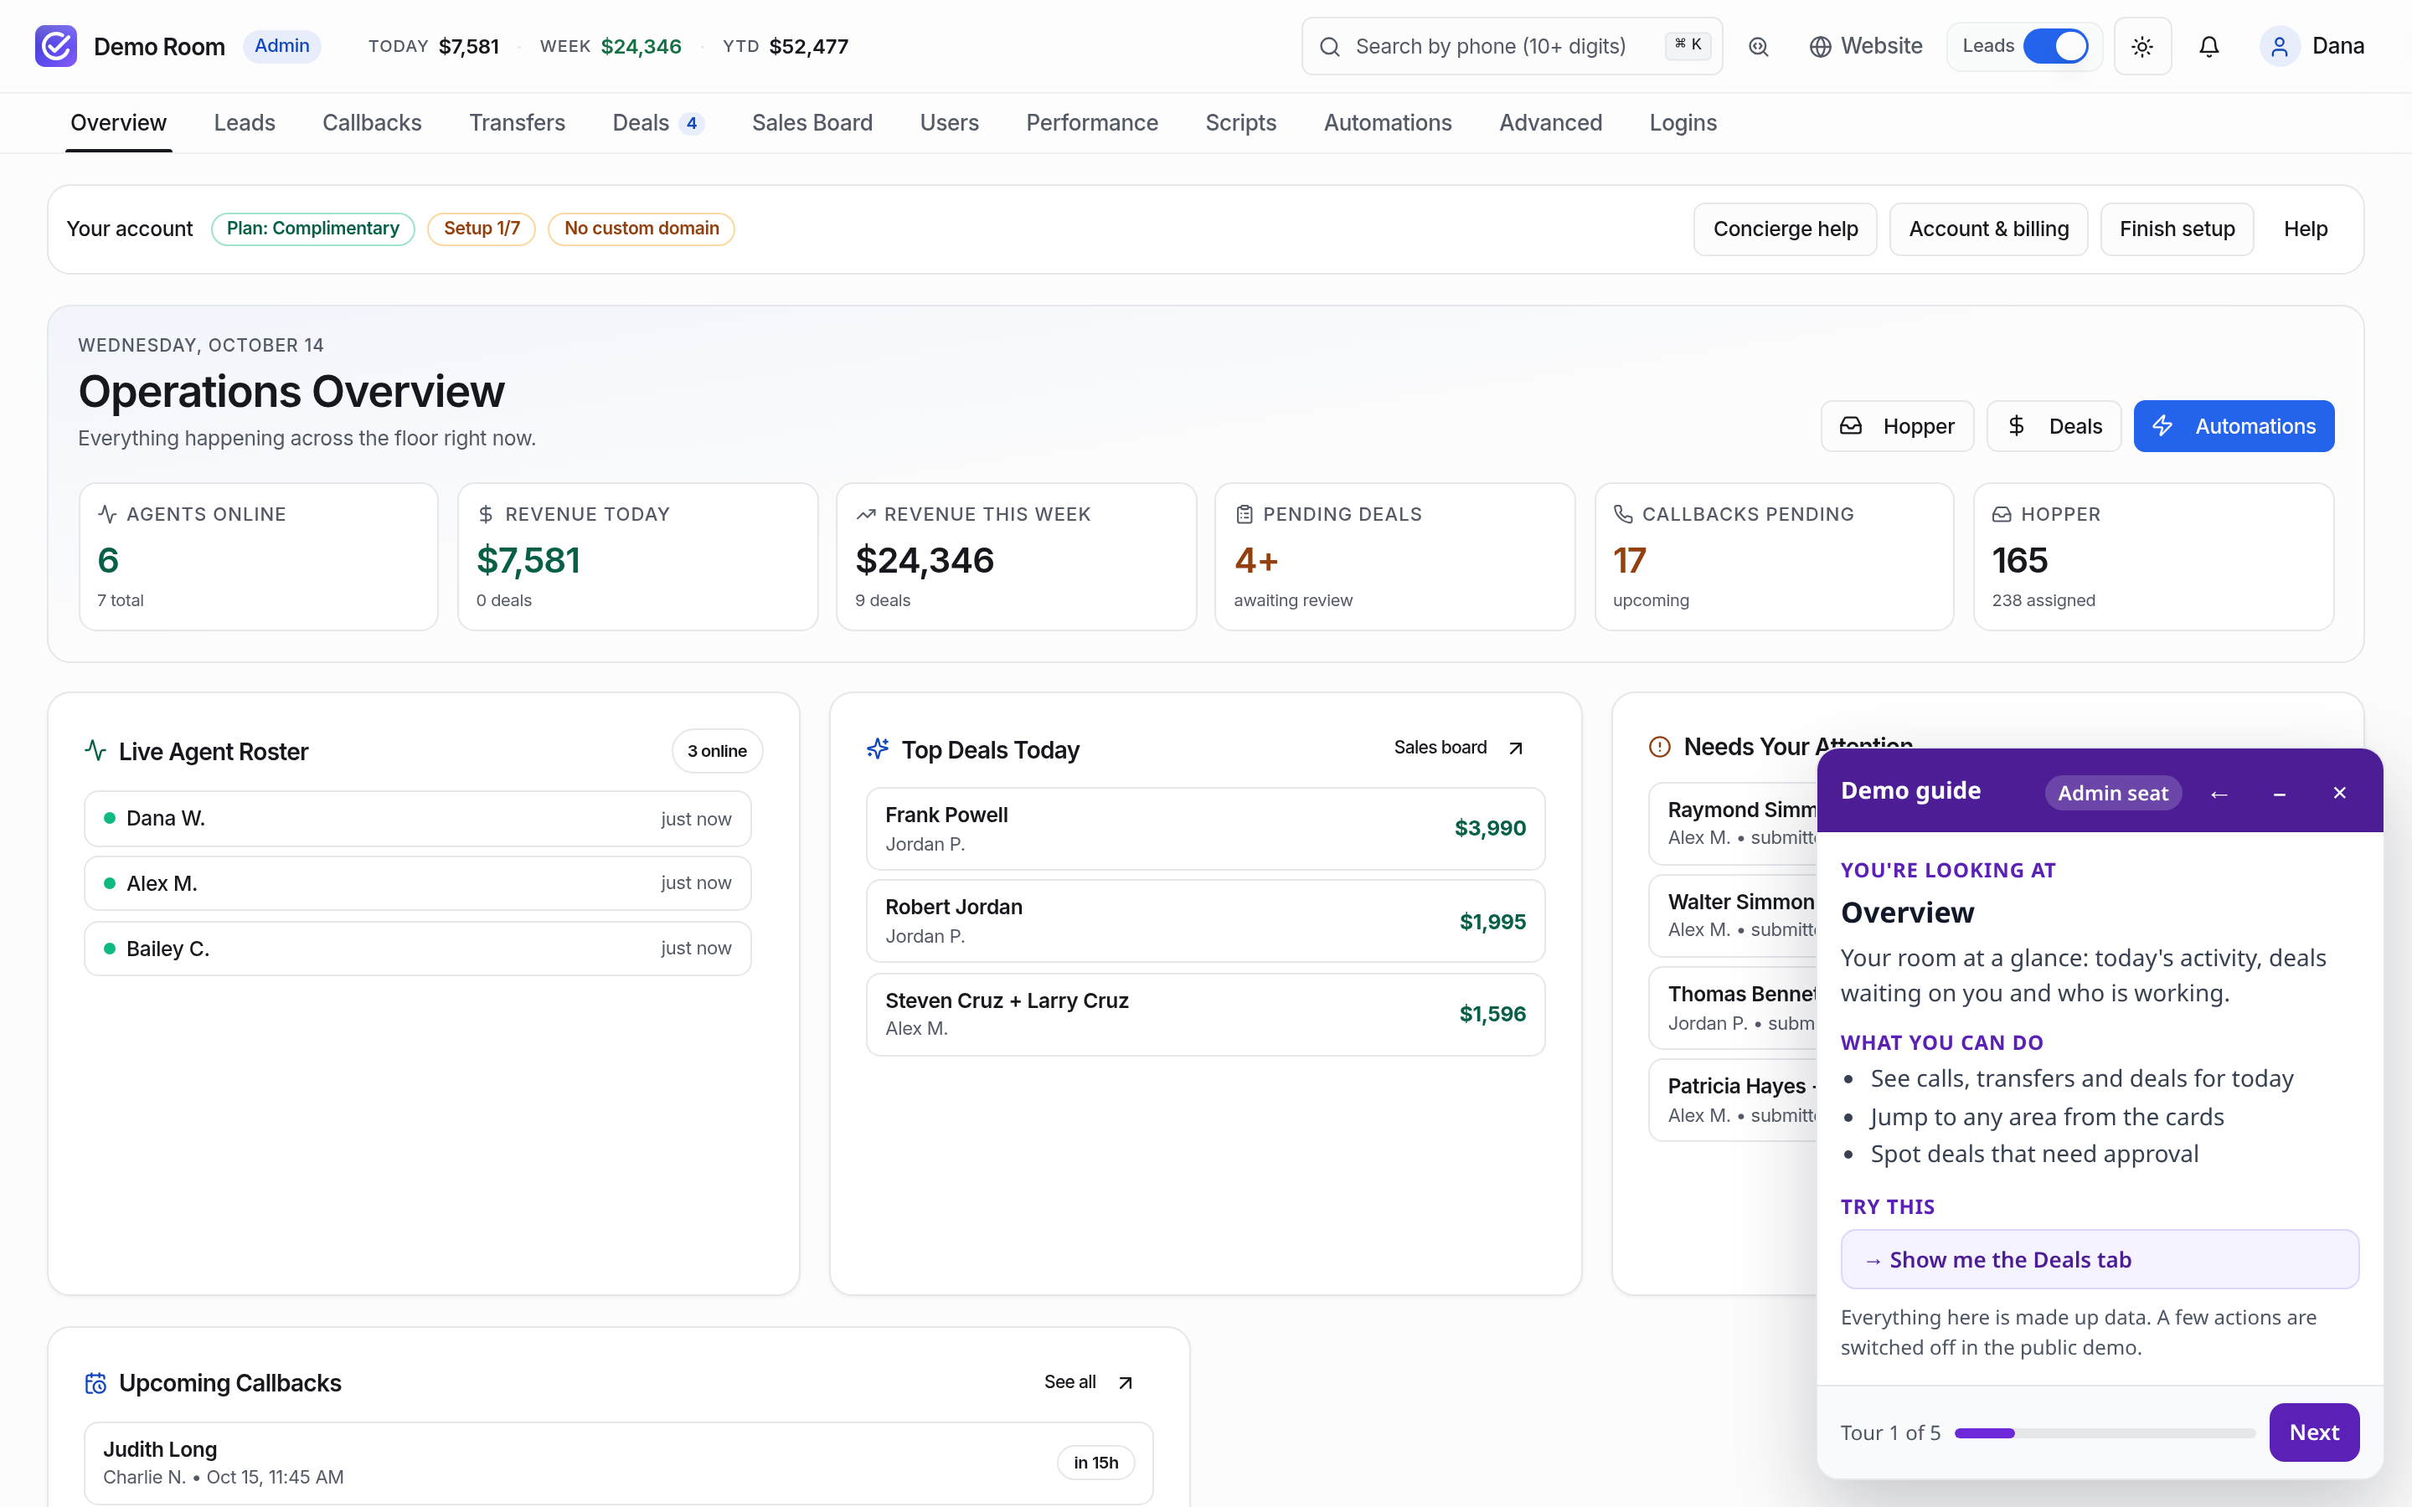Open the zoom search icon beside search box
This screenshot has width=2412, height=1507.
pos(1759,47)
